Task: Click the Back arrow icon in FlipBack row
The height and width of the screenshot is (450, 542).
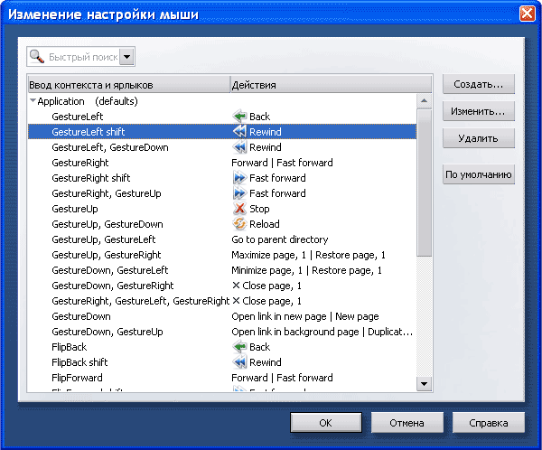Action: point(239,347)
